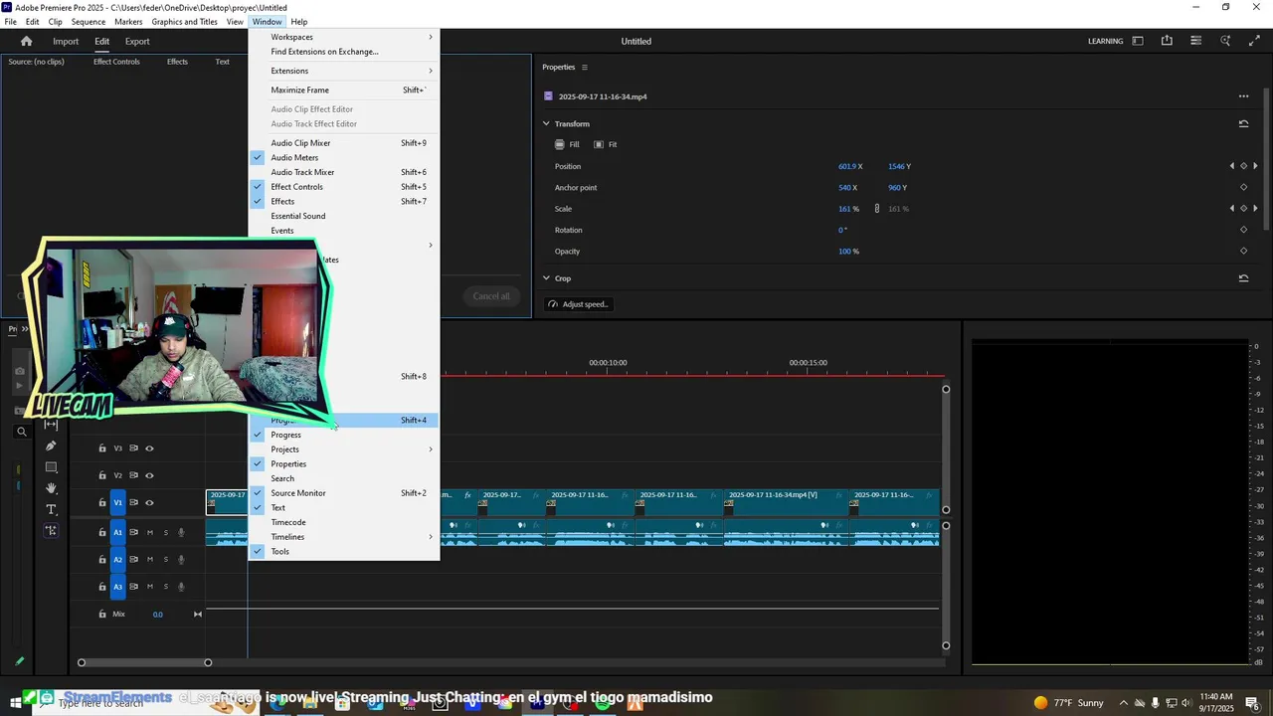Click the Opacity value 100 %

point(848,252)
